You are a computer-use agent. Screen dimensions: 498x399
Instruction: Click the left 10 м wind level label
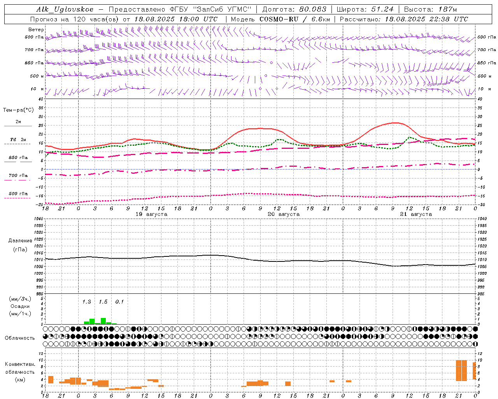[x=37, y=89]
